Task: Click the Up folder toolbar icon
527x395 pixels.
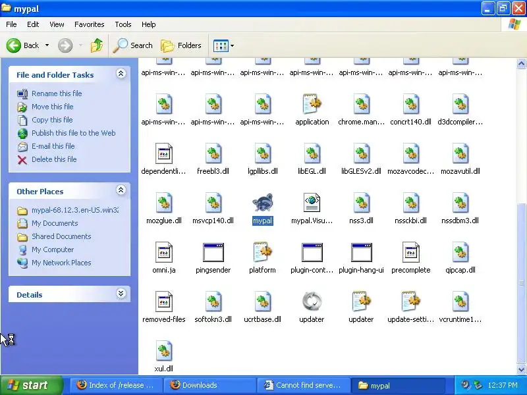Action: [97, 45]
